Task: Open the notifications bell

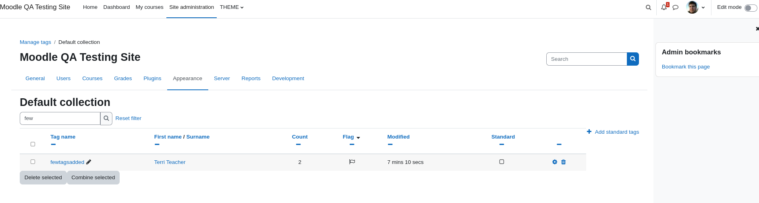Action: point(664,7)
